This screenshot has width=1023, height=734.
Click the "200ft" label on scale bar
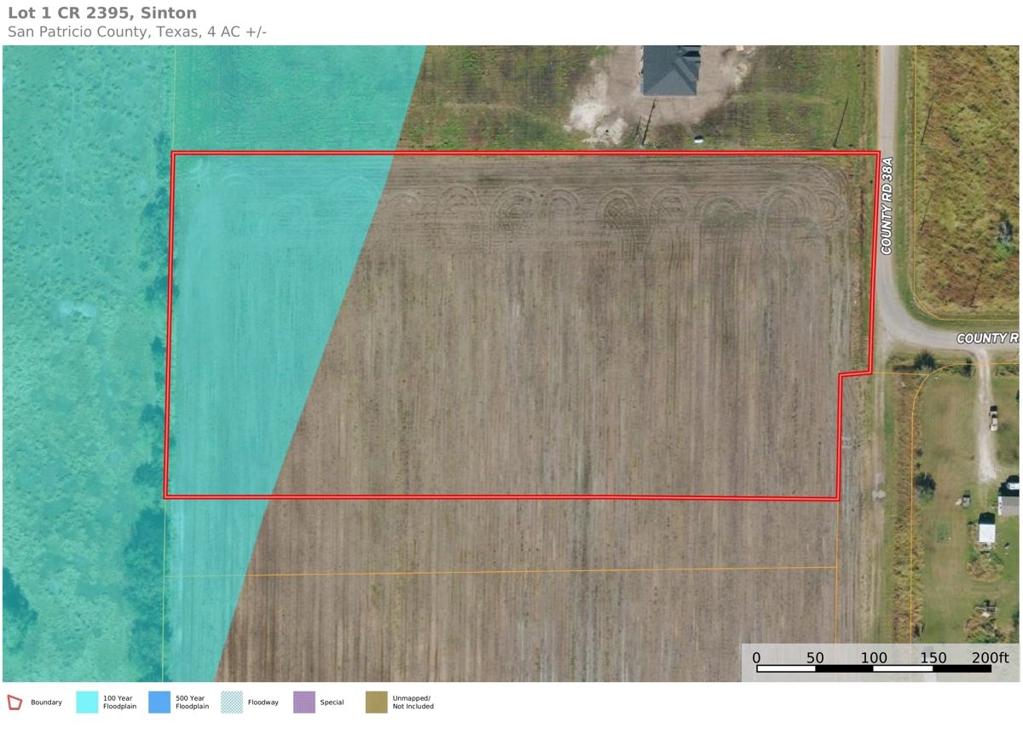coord(991,657)
